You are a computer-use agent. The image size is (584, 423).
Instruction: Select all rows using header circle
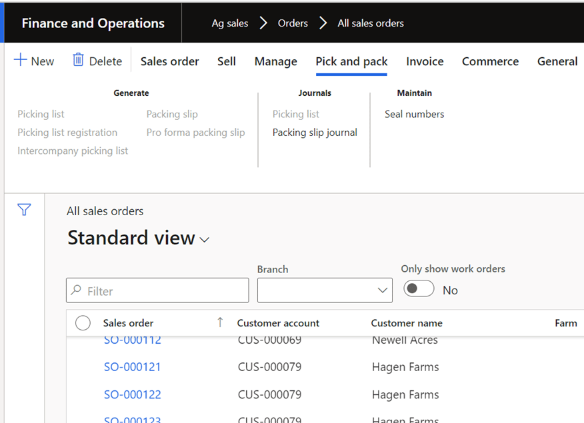(x=83, y=323)
